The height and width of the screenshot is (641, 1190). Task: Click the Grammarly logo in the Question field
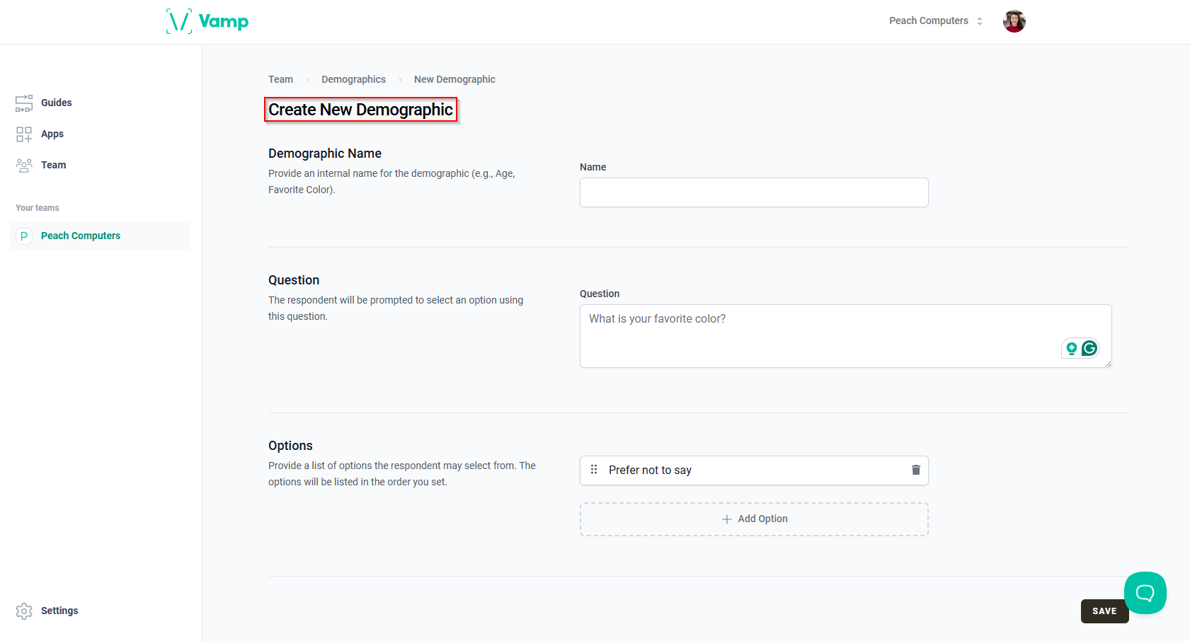1089,348
